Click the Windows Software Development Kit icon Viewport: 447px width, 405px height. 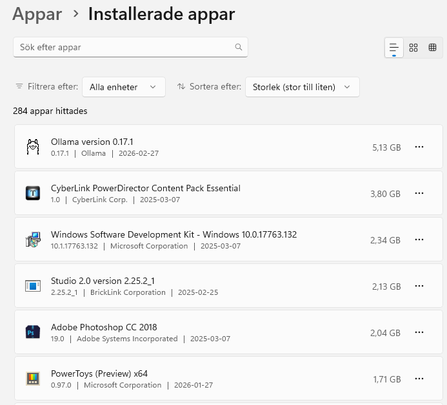[x=33, y=240]
